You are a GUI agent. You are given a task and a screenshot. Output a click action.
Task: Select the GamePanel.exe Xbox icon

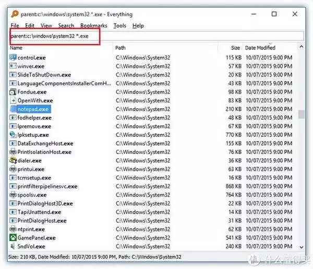click(x=13, y=238)
